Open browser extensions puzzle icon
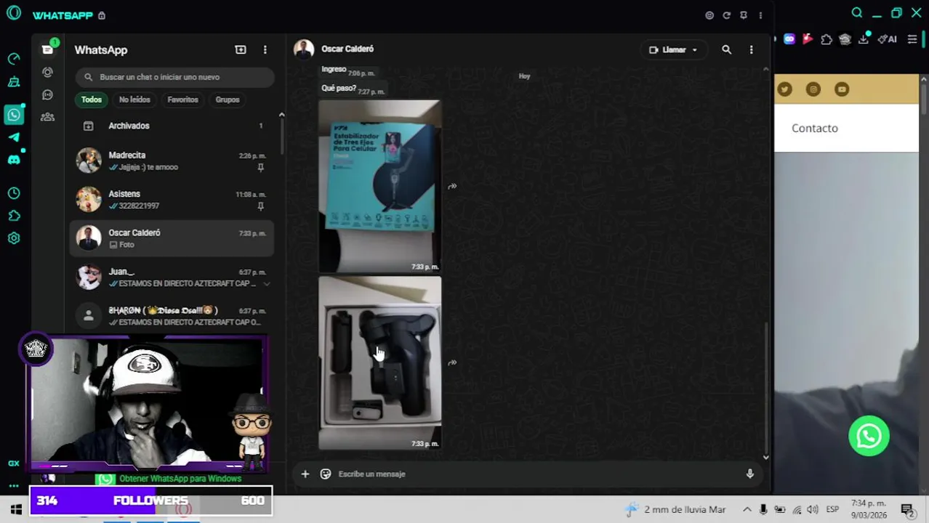This screenshot has height=523, width=929. tap(827, 39)
